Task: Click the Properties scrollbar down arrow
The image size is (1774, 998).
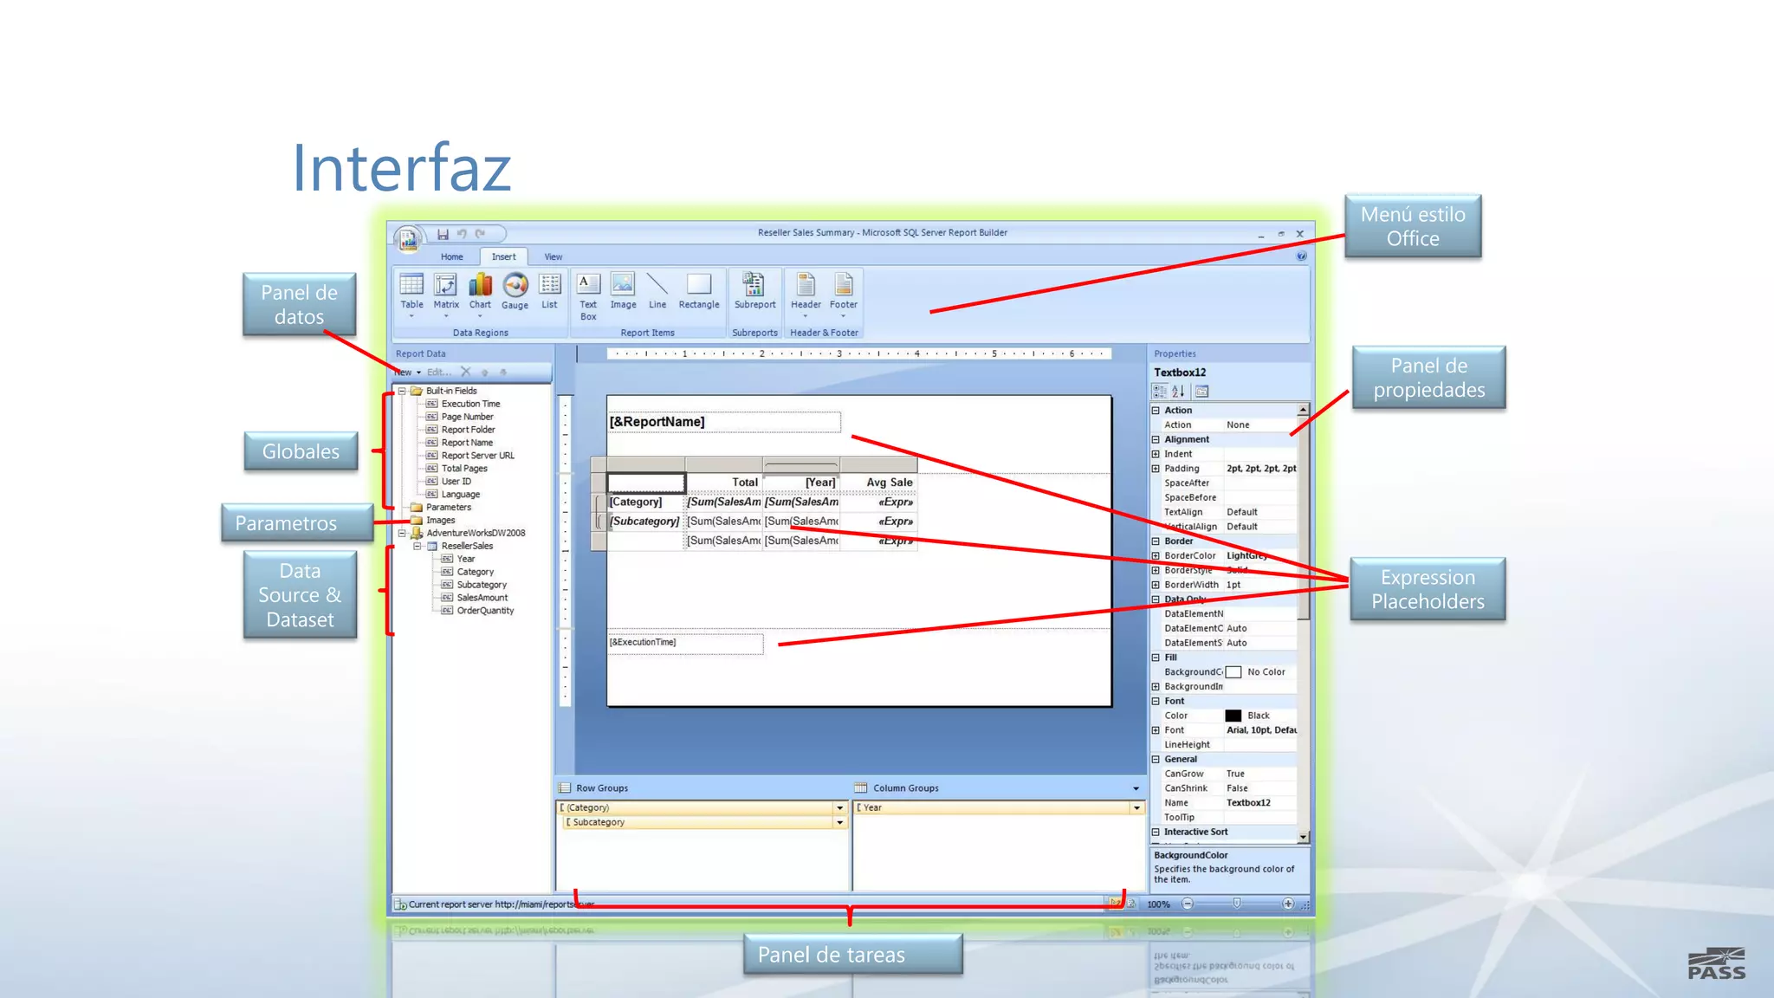Action: (x=1303, y=837)
